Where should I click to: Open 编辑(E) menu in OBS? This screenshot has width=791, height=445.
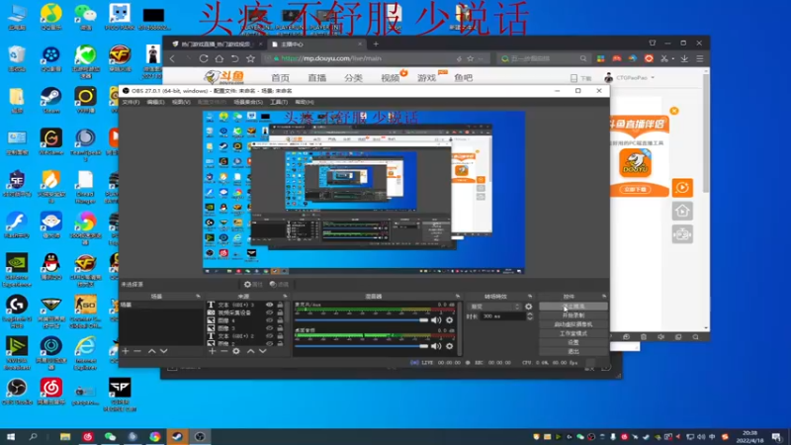coord(155,102)
